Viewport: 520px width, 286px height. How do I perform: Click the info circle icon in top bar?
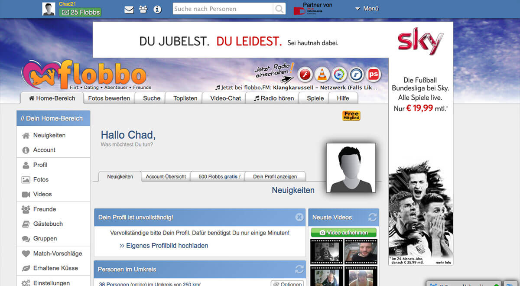(157, 9)
